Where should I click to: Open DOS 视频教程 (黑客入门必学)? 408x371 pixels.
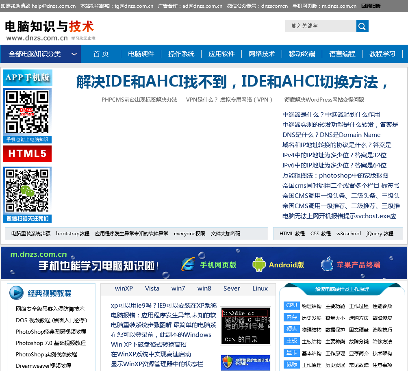coord(51,320)
